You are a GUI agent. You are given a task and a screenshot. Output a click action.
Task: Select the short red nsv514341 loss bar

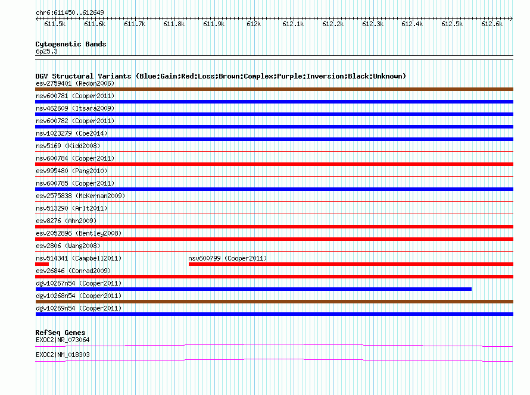point(42,264)
